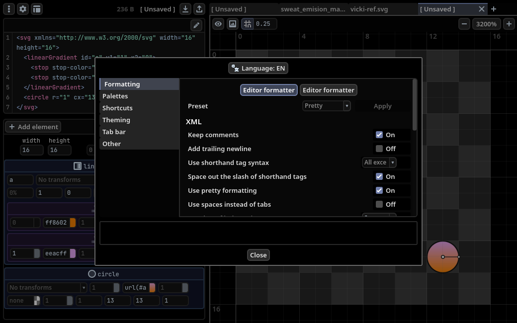The height and width of the screenshot is (323, 517).
Task: Open the three-dot more options menu
Action: tap(9, 9)
